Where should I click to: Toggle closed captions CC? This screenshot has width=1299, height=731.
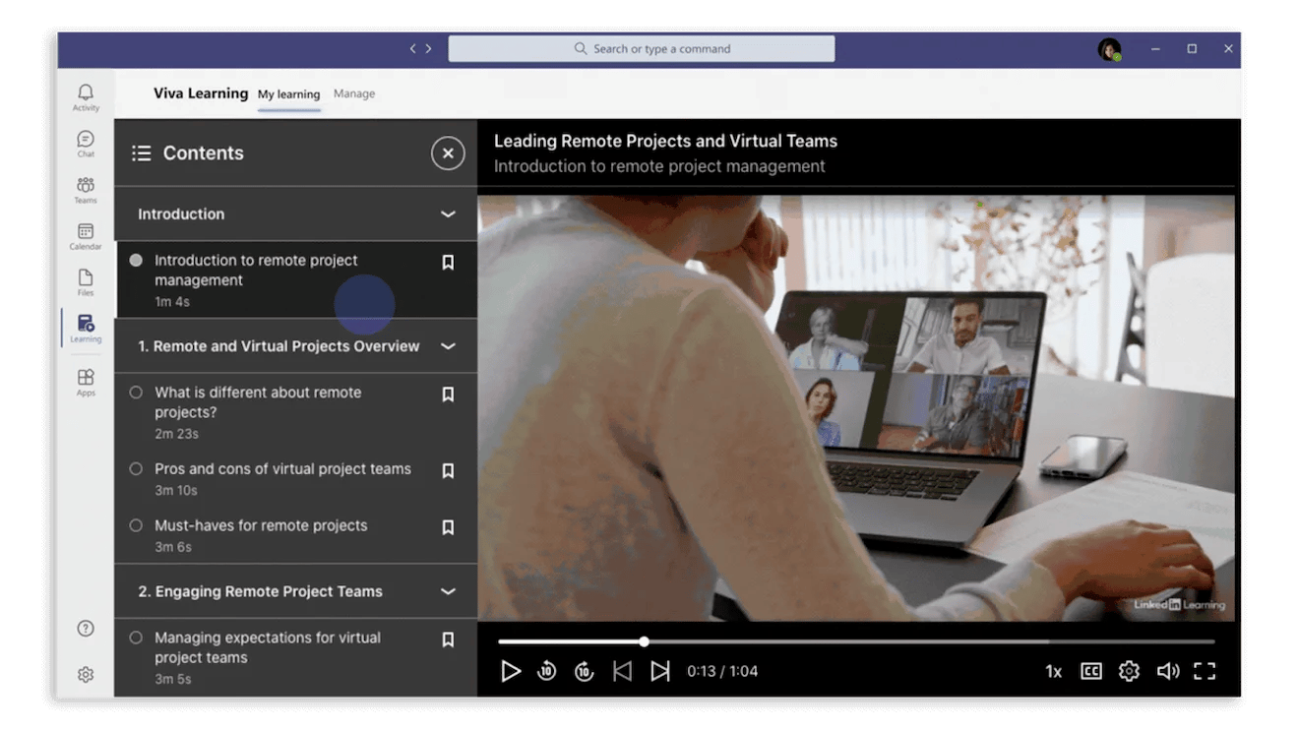[1090, 671]
